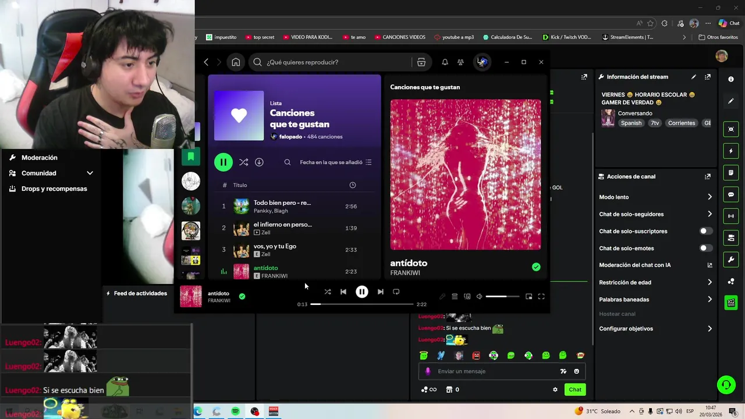Open the CANCIONES VIDEOS bookmark

(x=399, y=37)
